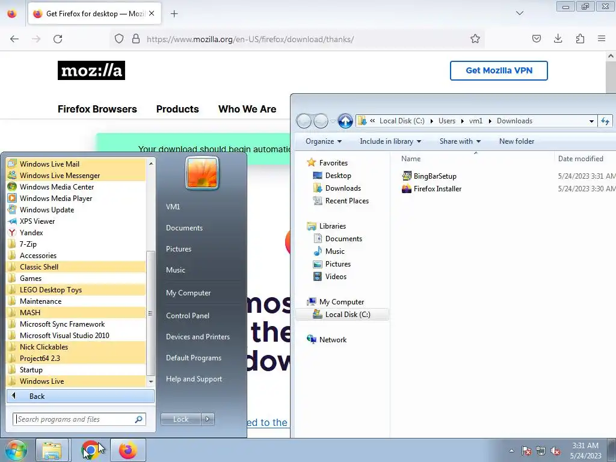Launch XPS Viewer
The height and width of the screenshot is (462, 616).
76,221
